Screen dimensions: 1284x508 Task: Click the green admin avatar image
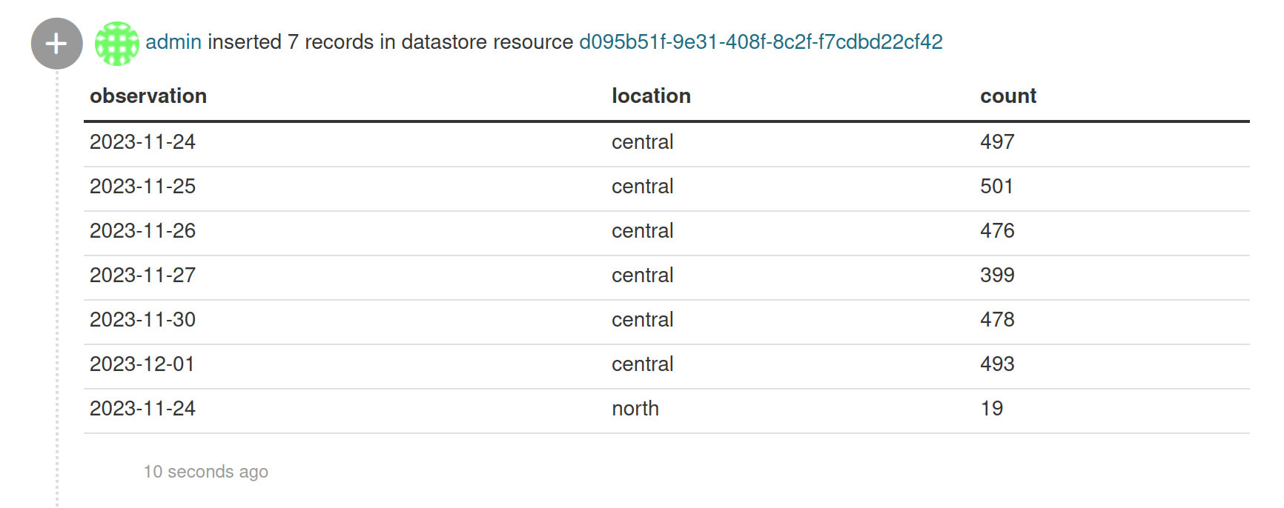pos(117,44)
